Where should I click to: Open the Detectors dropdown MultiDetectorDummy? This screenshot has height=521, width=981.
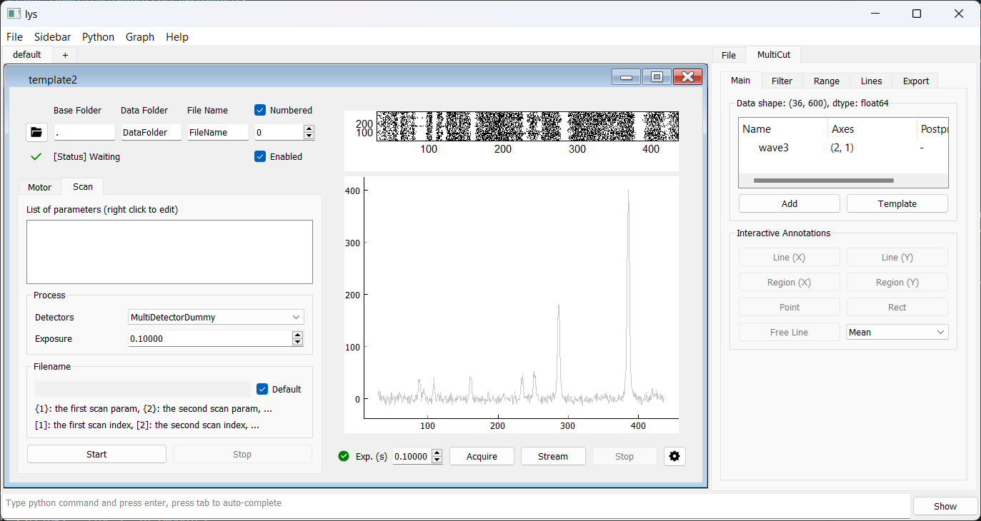pyautogui.click(x=216, y=317)
